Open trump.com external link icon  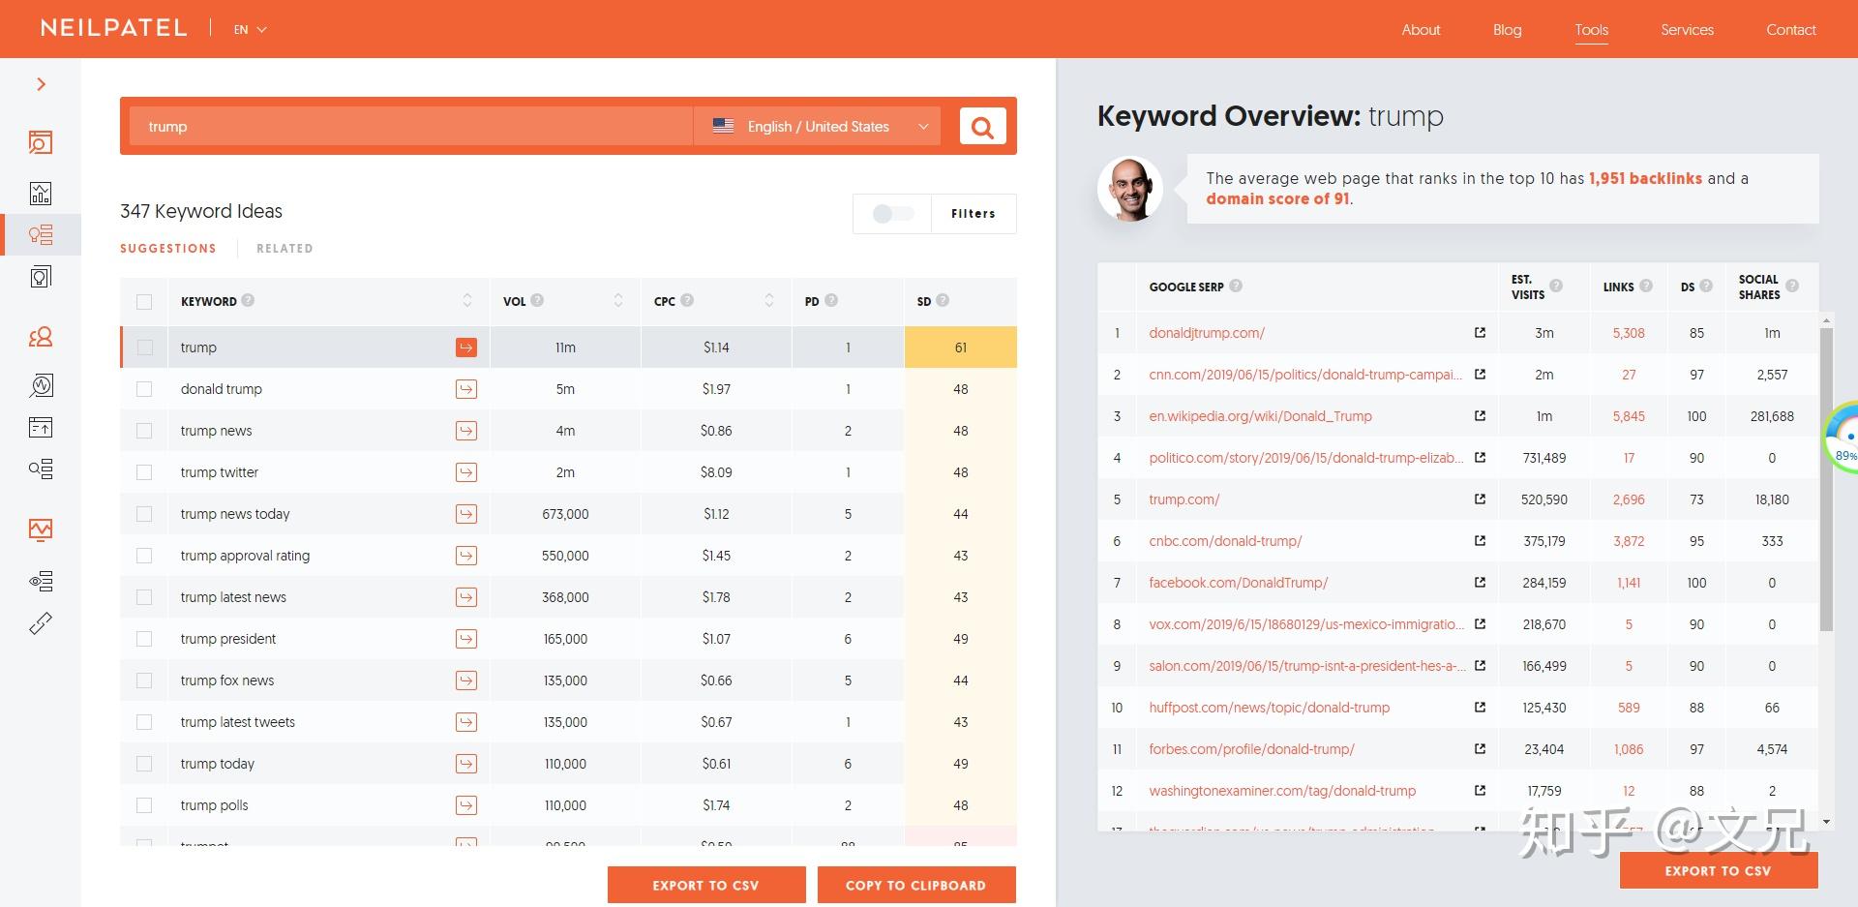click(1480, 499)
